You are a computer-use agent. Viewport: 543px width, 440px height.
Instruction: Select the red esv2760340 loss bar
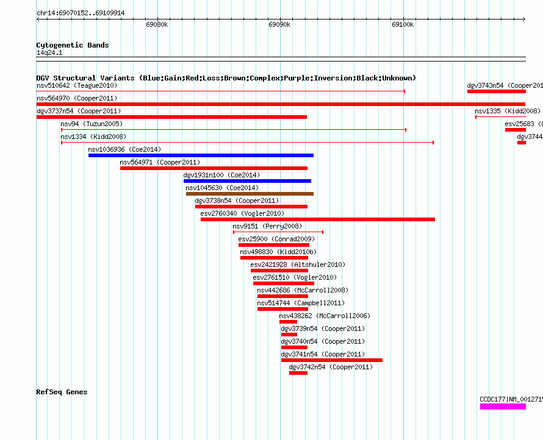coord(317,219)
